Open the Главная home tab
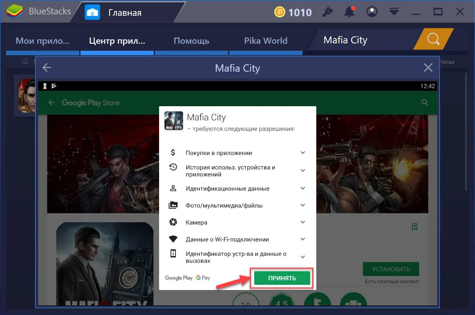475x315 pixels. (x=125, y=12)
